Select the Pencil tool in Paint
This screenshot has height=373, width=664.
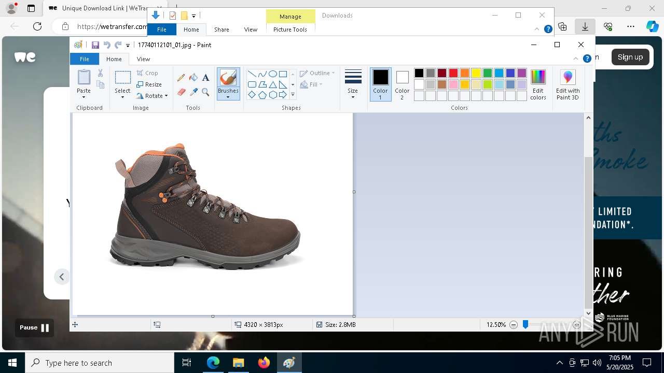click(x=181, y=78)
